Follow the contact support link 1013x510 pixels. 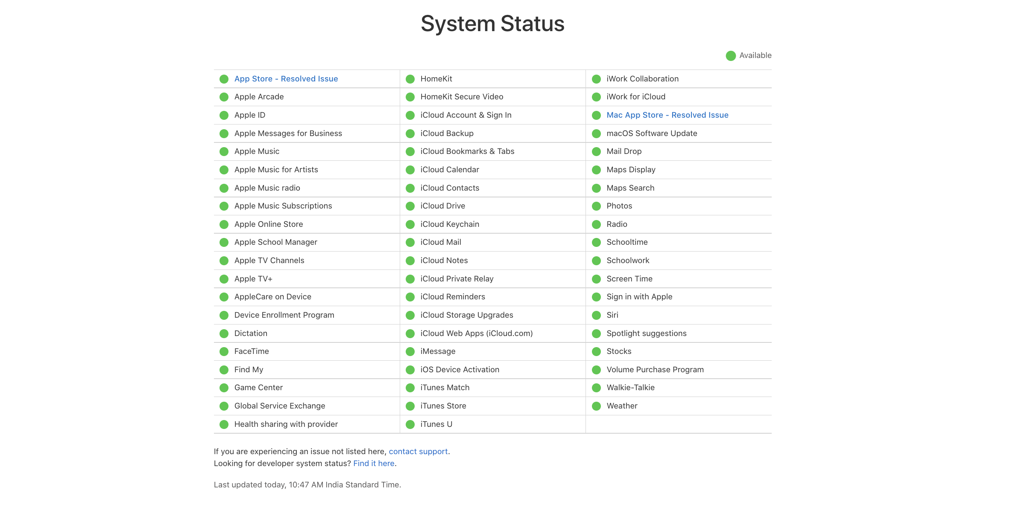[418, 452]
